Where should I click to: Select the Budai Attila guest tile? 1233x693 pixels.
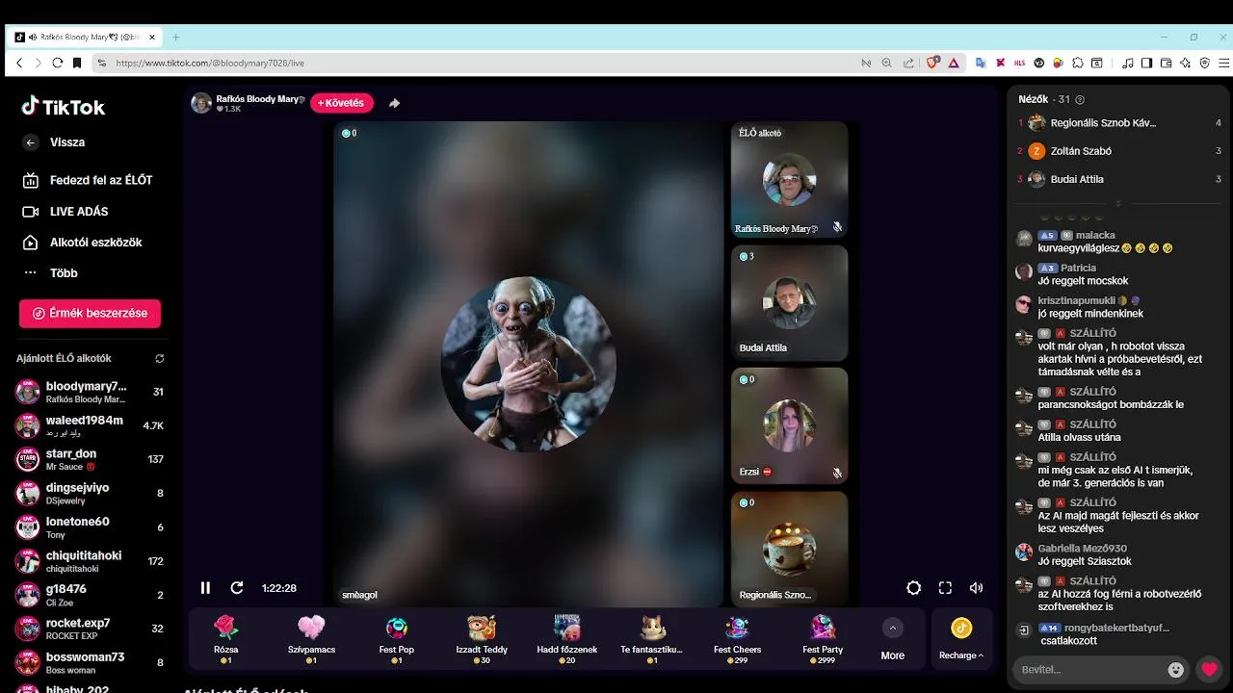pyautogui.click(x=789, y=303)
